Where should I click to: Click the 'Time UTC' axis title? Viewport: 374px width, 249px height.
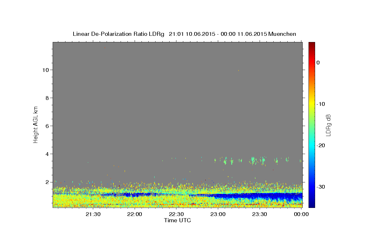click(177, 220)
